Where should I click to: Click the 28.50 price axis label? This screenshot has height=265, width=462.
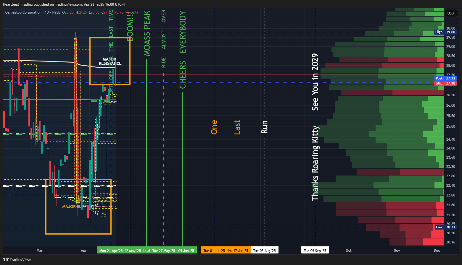(450, 56)
